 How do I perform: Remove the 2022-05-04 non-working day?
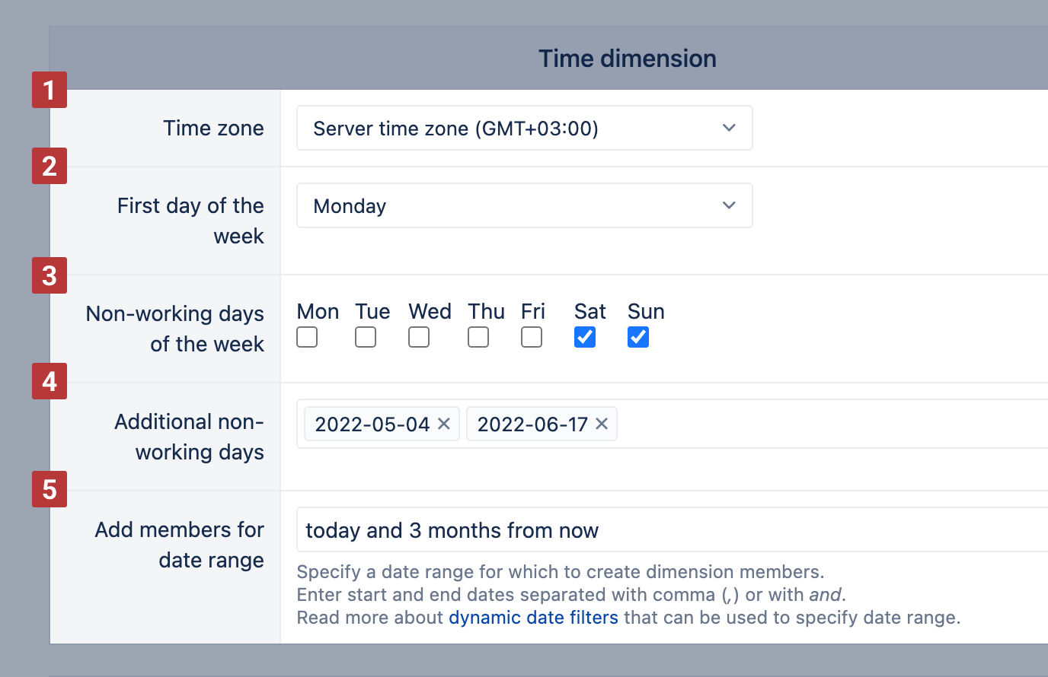click(x=444, y=424)
